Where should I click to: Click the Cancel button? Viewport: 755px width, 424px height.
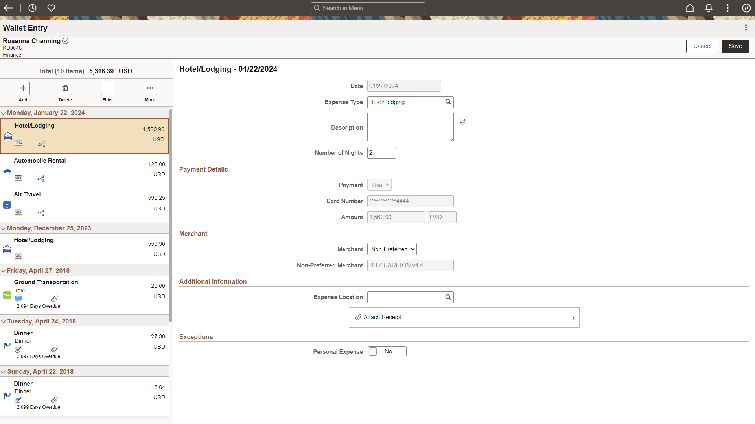tap(703, 46)
